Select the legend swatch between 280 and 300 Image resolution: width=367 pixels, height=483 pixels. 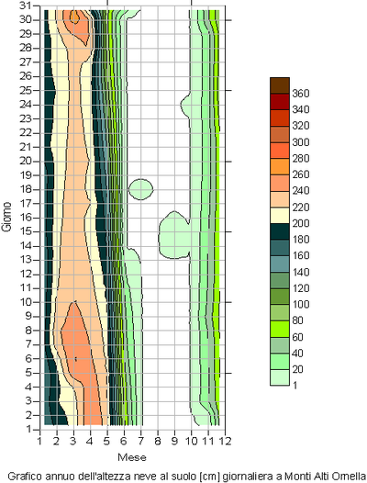click(x=280, y=151)
